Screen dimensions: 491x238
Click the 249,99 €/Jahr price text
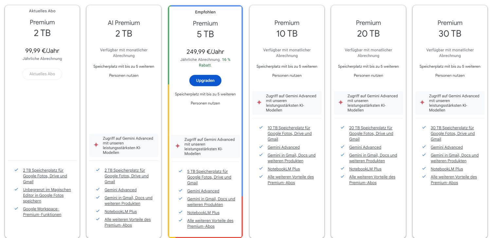pos(205,52)
